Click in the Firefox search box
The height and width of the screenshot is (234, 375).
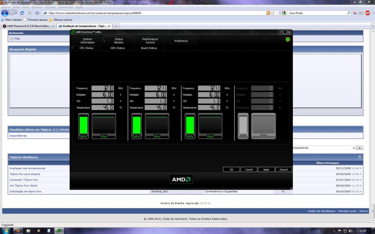(x=318, y=13)
